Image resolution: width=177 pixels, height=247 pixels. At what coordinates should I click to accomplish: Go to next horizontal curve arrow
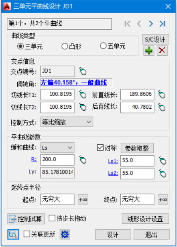(x=151, y=24)
